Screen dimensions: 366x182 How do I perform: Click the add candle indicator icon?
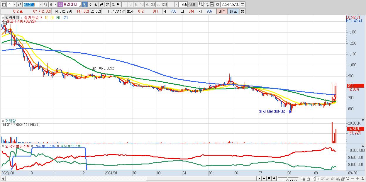click(201, 4)
